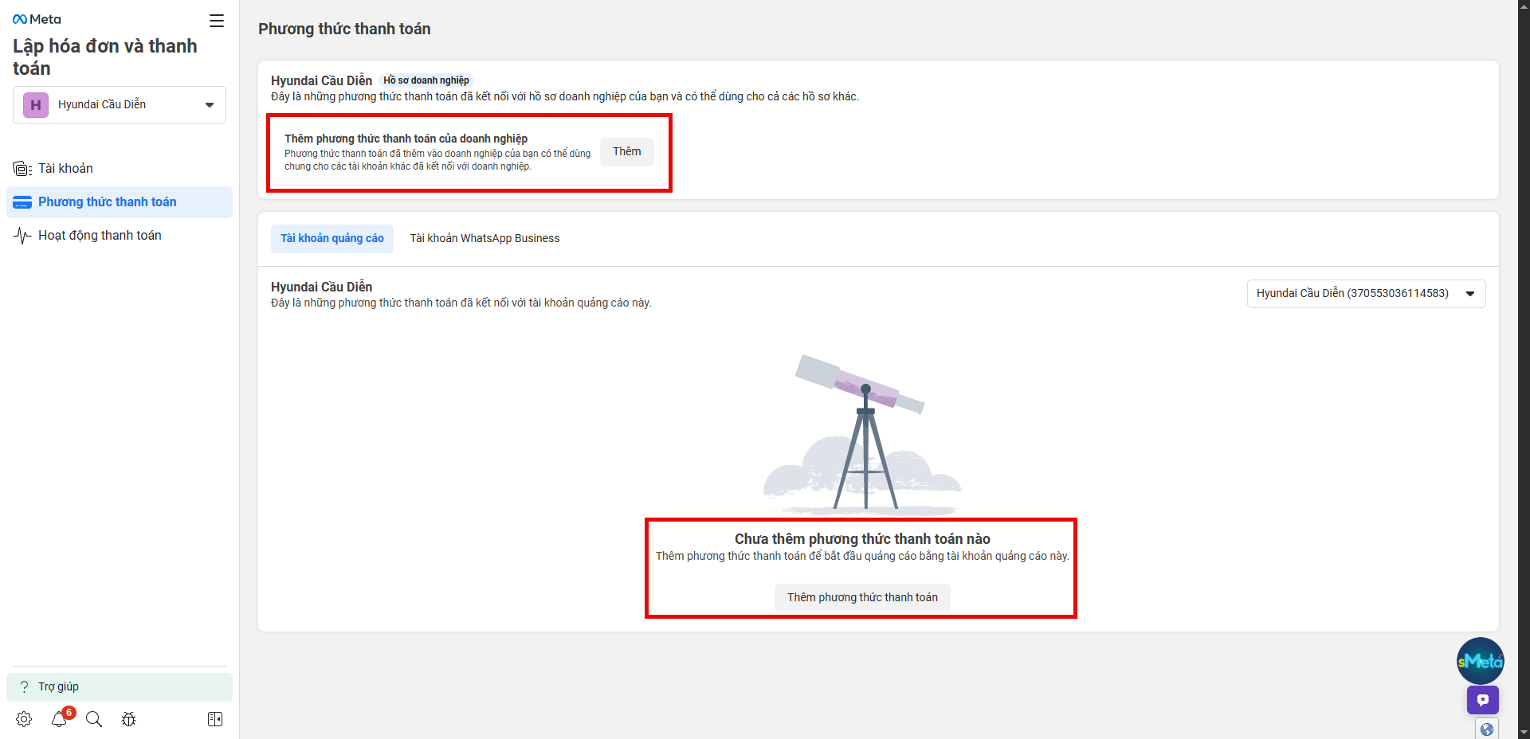Click the globe icon at bottom right
1530x739 pixels.
tap(1486, 729)
